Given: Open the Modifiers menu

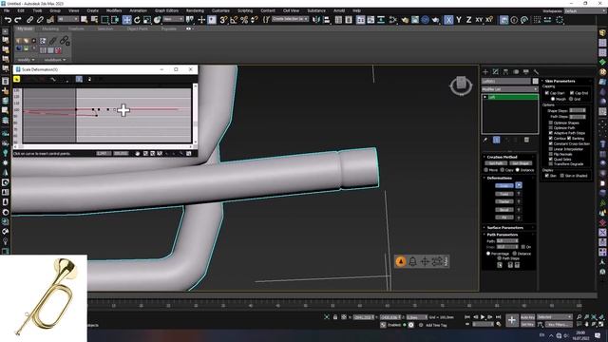Looking at the screenshot, I should [x=114, y=10].
